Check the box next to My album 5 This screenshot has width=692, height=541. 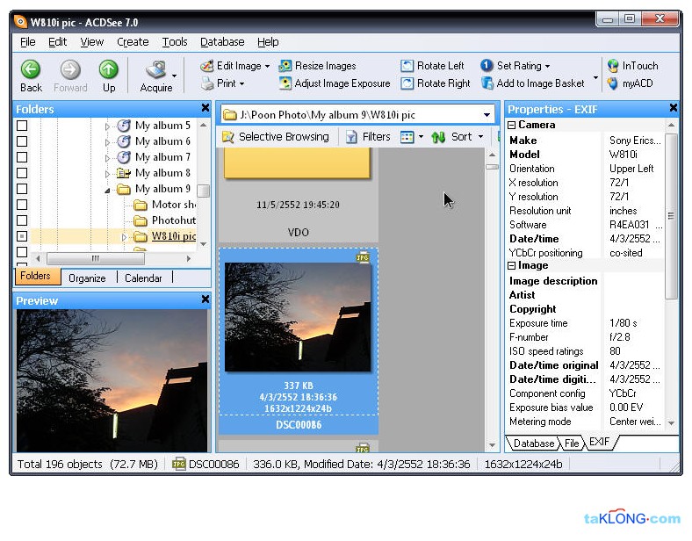point(22,126)
